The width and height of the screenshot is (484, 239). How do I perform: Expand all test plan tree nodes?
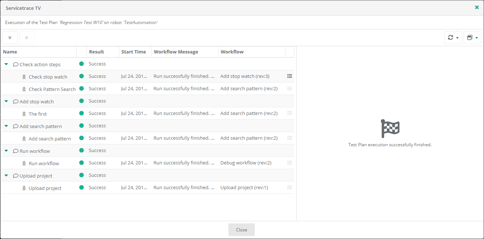[10, 37]
